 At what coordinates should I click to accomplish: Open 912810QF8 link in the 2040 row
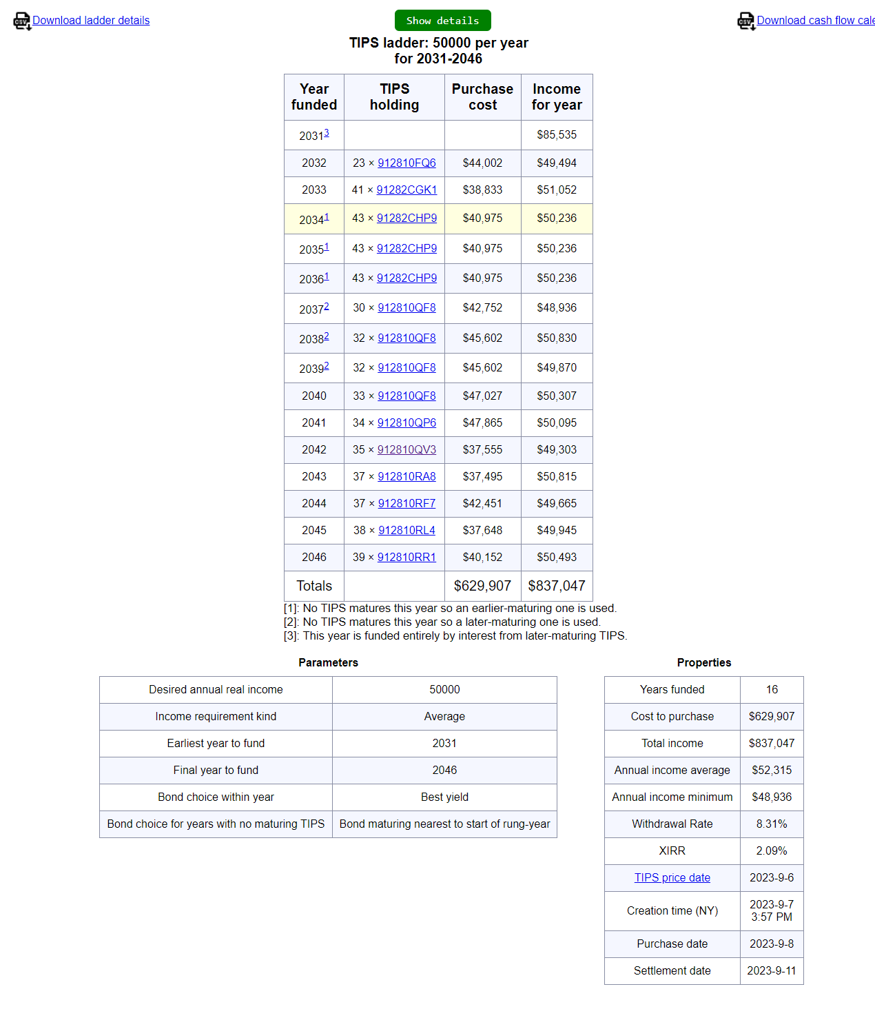[406, 396]
